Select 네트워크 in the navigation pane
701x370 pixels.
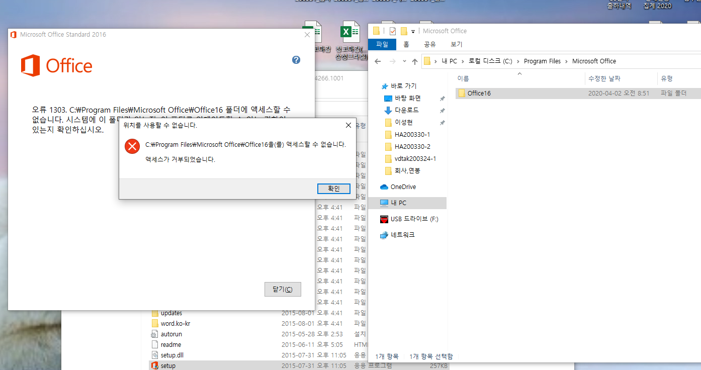click(403, 235)
